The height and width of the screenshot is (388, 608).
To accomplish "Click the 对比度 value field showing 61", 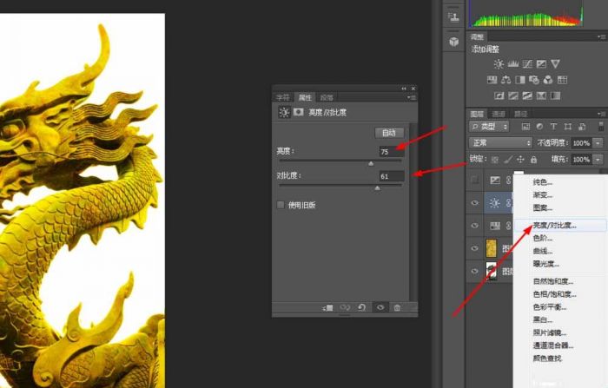I will point(392,176).
